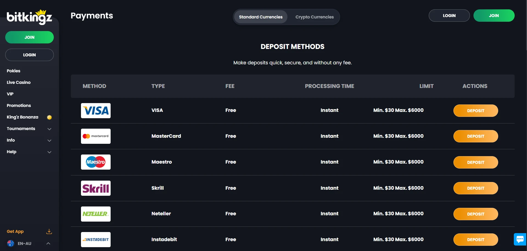527x251 pixels.
Task: Click the VISA logo icon
Action: click(x=96, y=111)
